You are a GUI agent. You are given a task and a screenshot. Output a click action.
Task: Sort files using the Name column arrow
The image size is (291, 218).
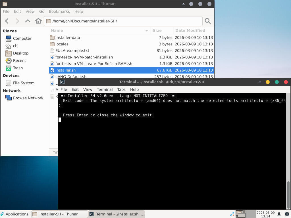pyautogui.click(x=147, y=31)
